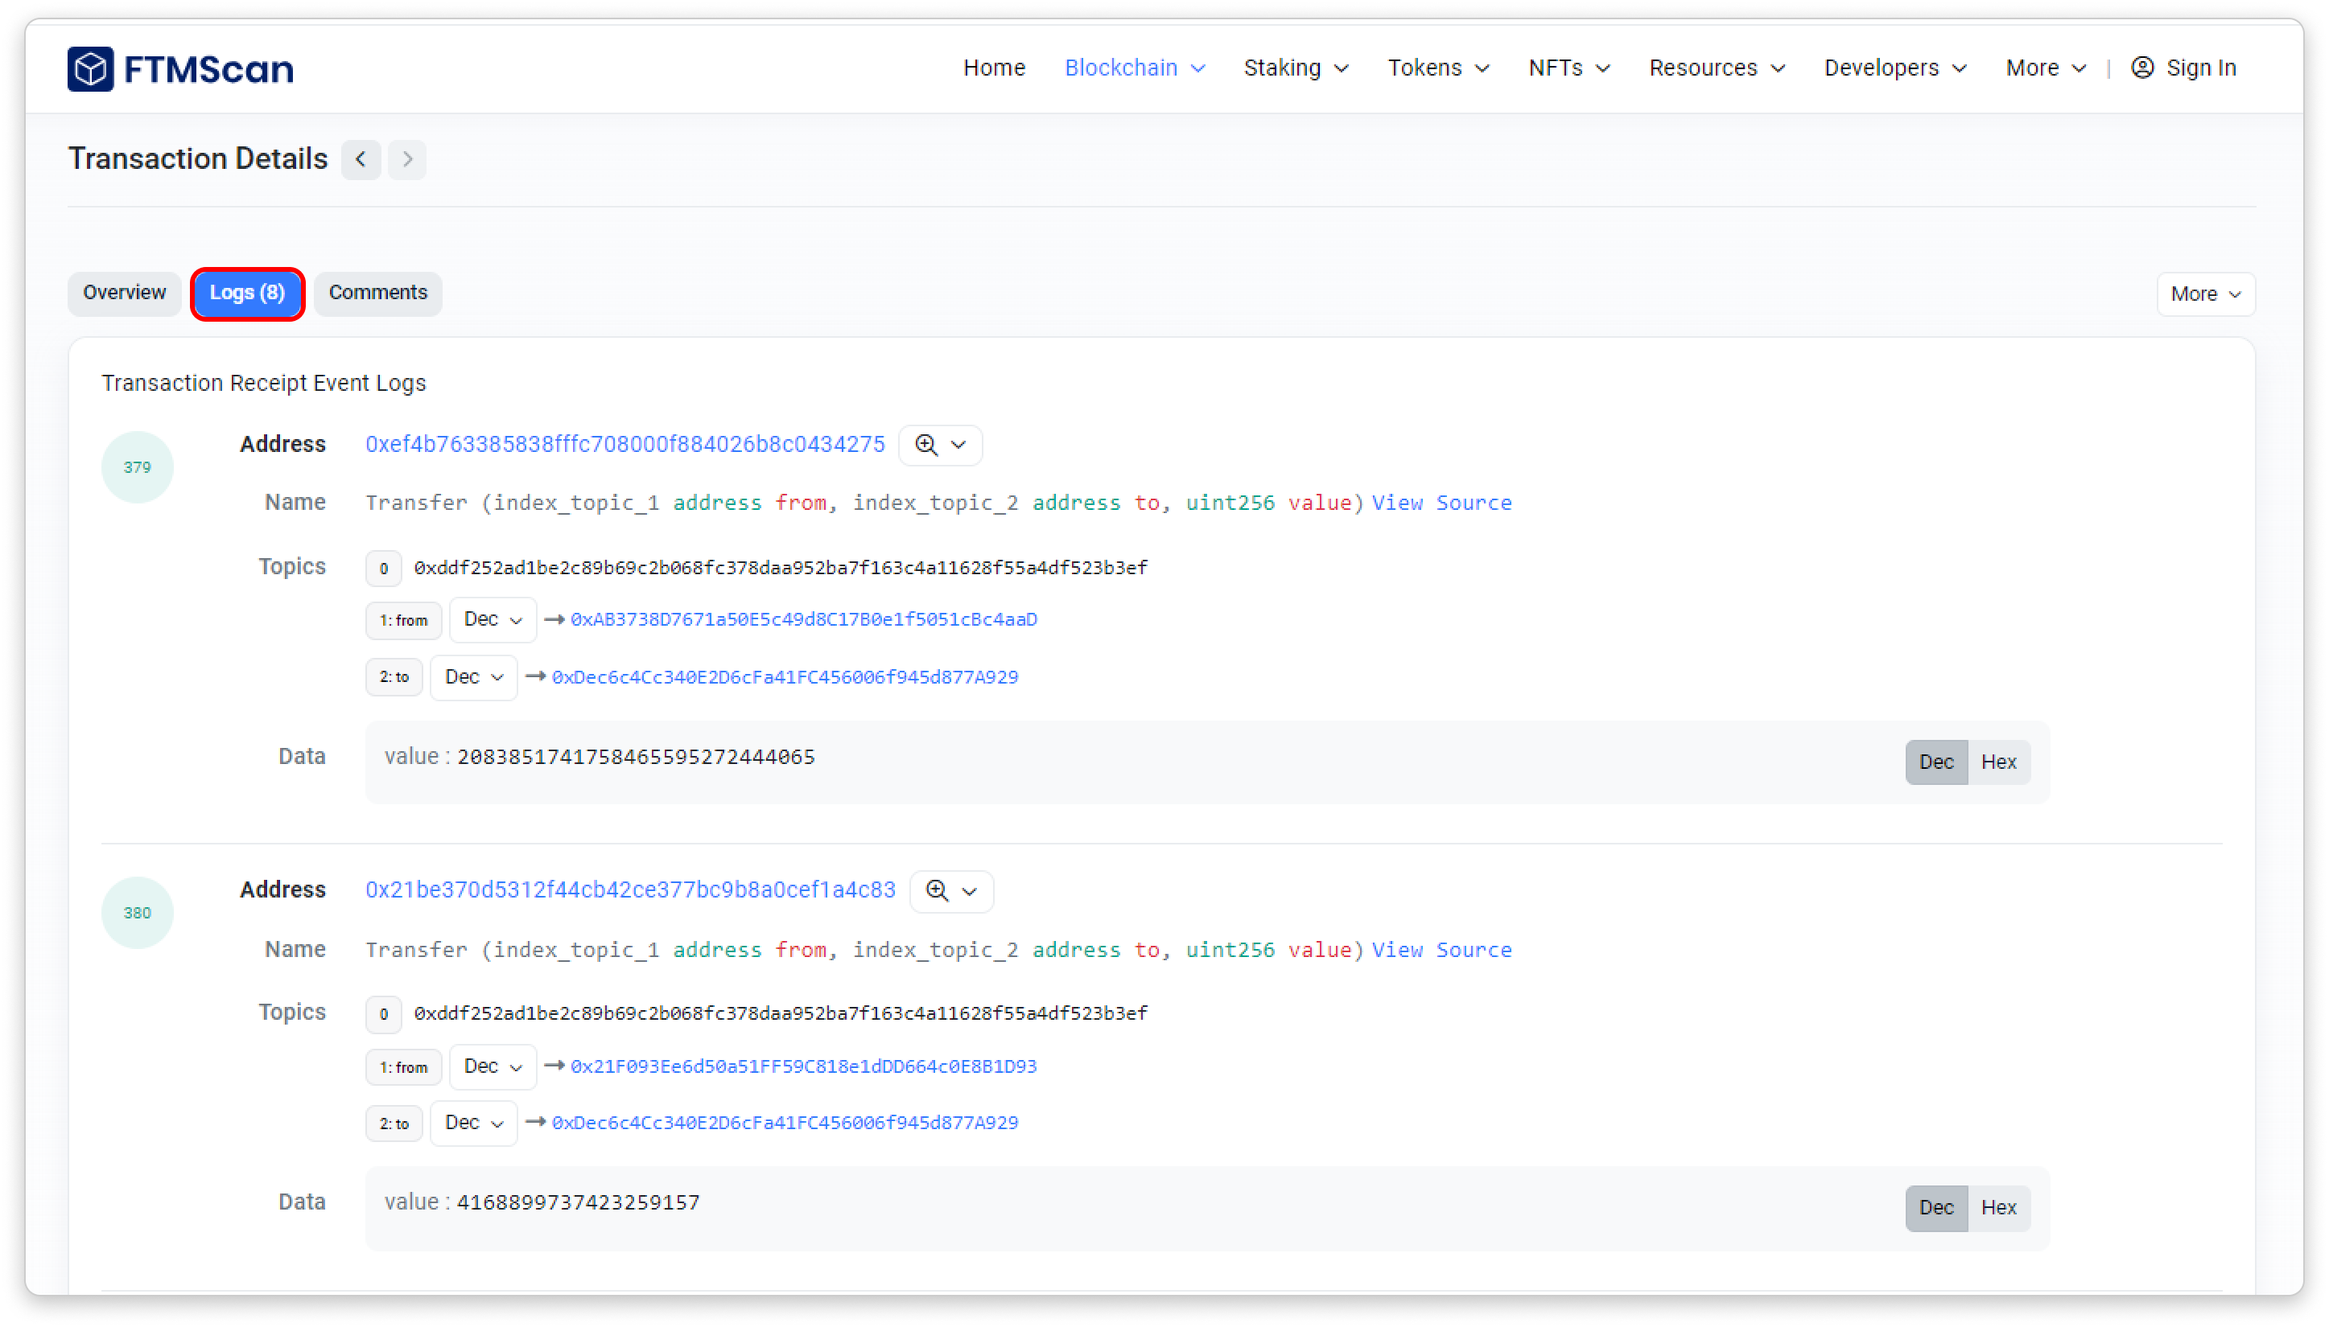Open log 379 from address 0xAB3738D7...

click(x=803, y=620)
